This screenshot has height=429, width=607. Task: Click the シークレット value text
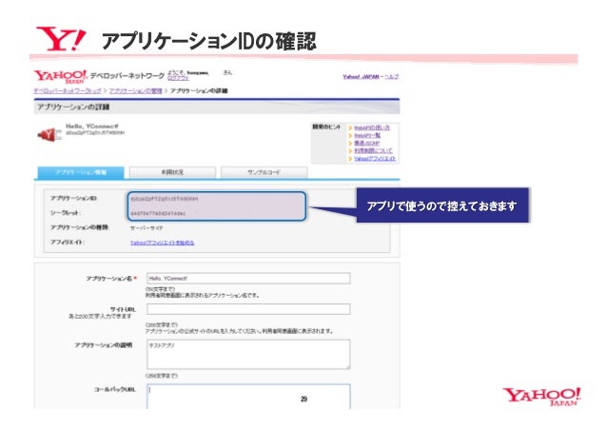click(158, 213)
